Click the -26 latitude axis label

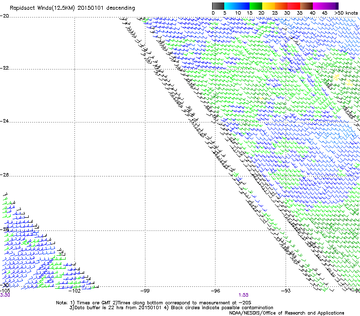click(x=4, y=175)
